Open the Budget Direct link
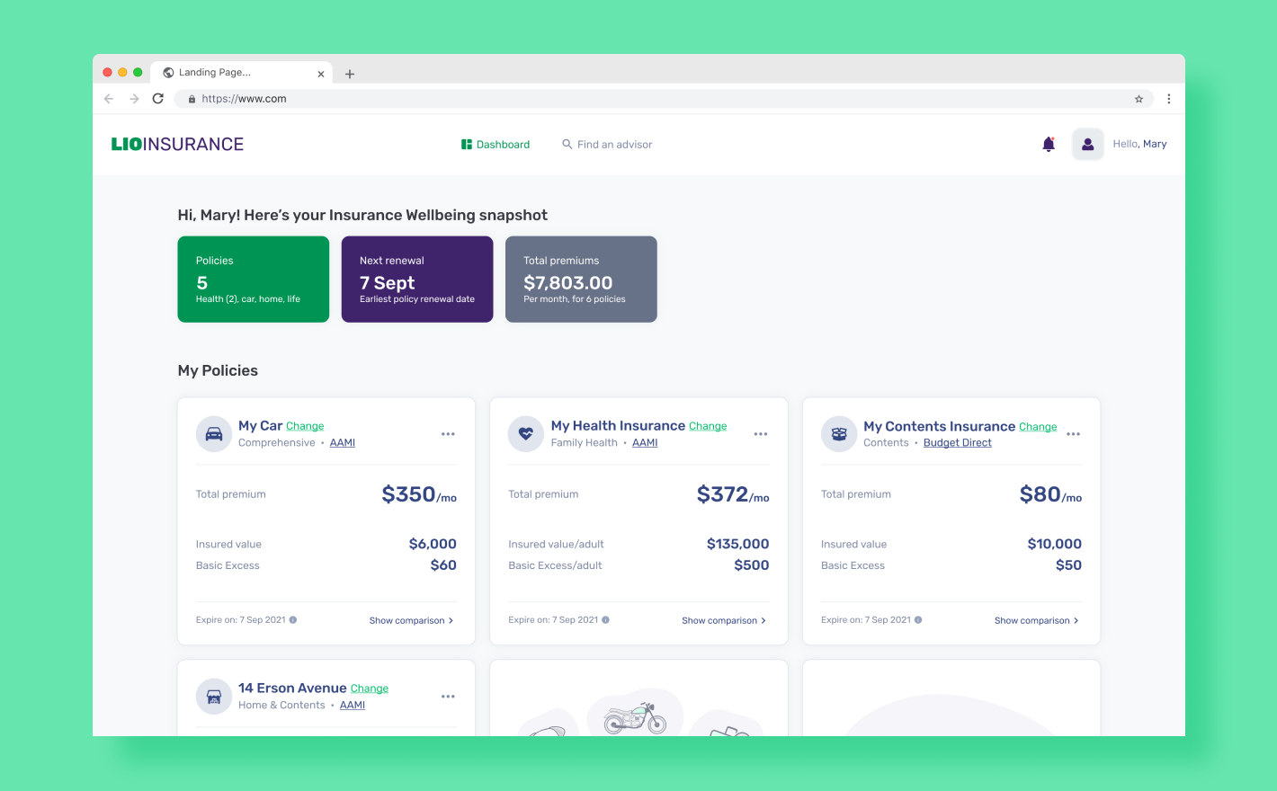The image size is (1277, 791). (x=957, y=442)
